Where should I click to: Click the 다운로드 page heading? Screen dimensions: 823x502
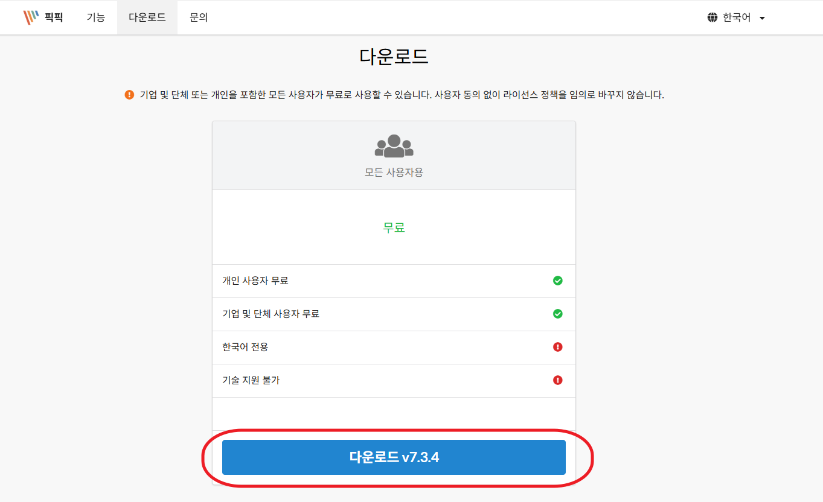(x=394, y=56)
